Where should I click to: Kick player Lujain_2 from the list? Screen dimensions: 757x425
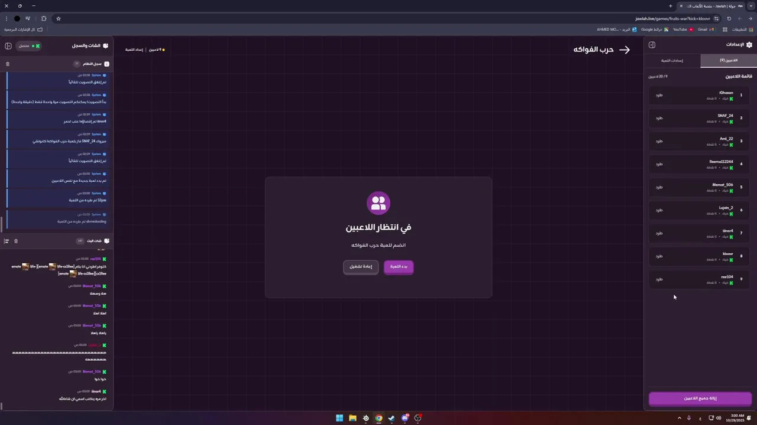click(x=659, y=210)
